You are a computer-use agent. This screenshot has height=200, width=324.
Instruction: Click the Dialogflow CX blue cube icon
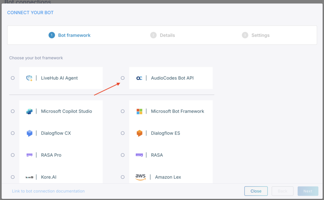pos(29,133)
